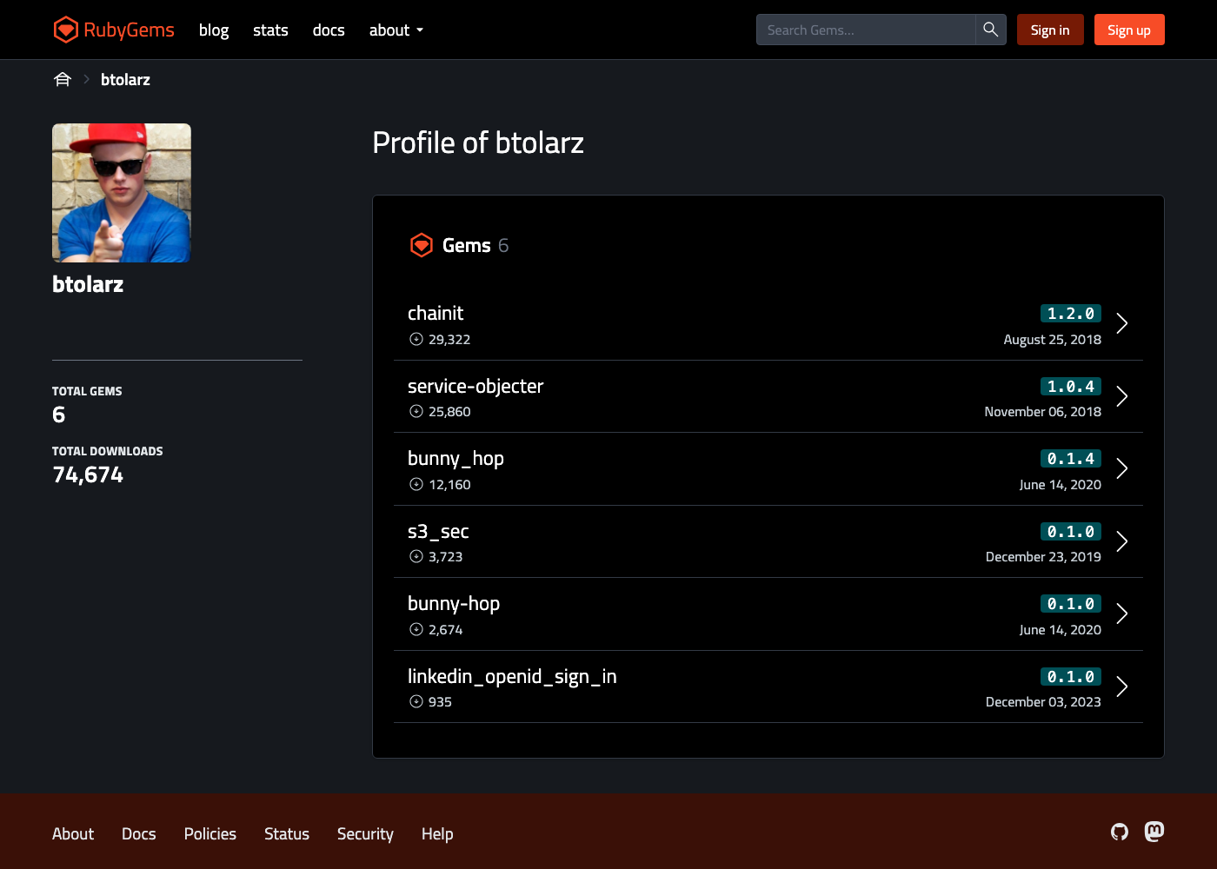This screenshot has height=869, width=1217.
Task: Click download icon next to 3,723
Action: 416,556
